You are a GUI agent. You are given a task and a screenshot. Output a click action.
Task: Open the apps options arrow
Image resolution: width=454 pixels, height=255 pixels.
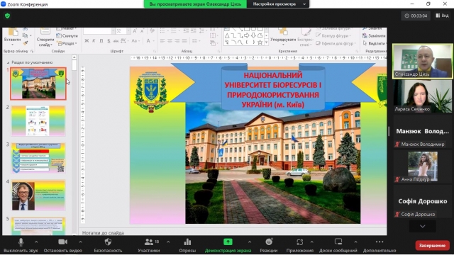point(312,242)
